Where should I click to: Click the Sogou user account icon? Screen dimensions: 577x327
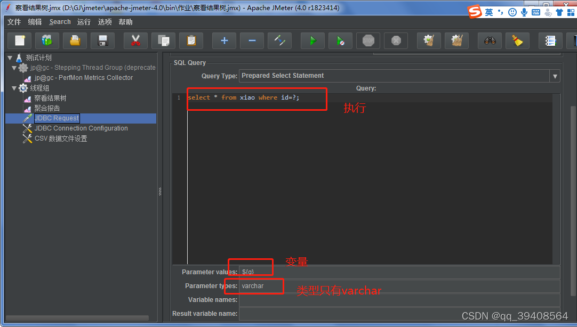tap(548, 12)
